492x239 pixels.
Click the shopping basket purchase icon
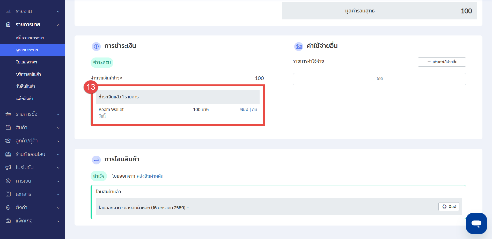pos(8,114)
